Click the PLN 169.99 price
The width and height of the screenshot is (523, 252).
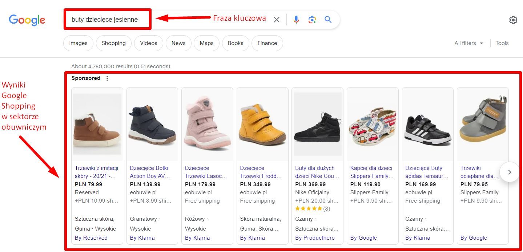[421, 184]
